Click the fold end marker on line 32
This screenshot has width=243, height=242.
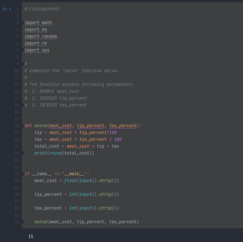23,222
